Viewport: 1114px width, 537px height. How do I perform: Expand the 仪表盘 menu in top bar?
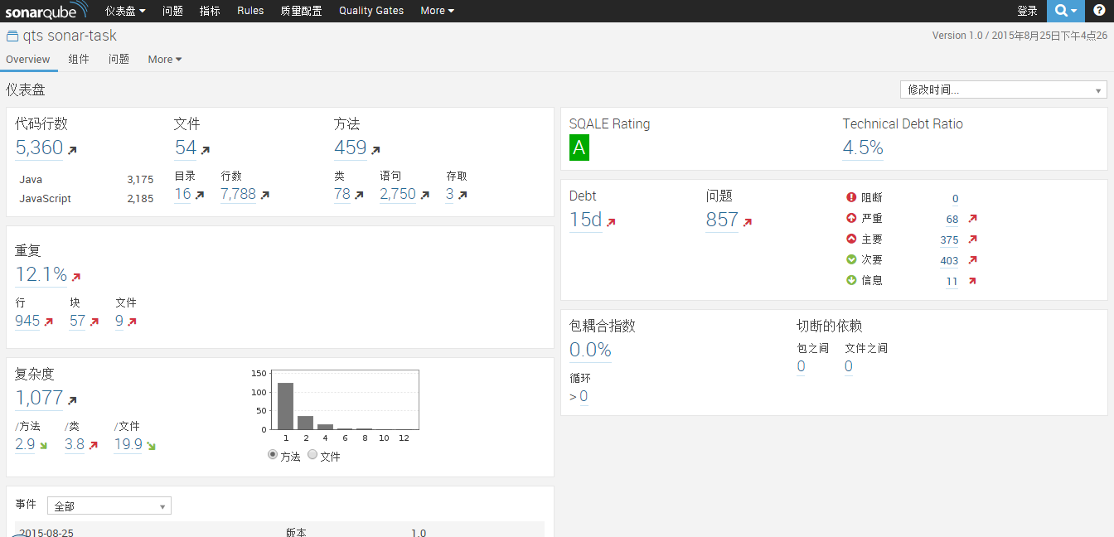click(125, 11)
